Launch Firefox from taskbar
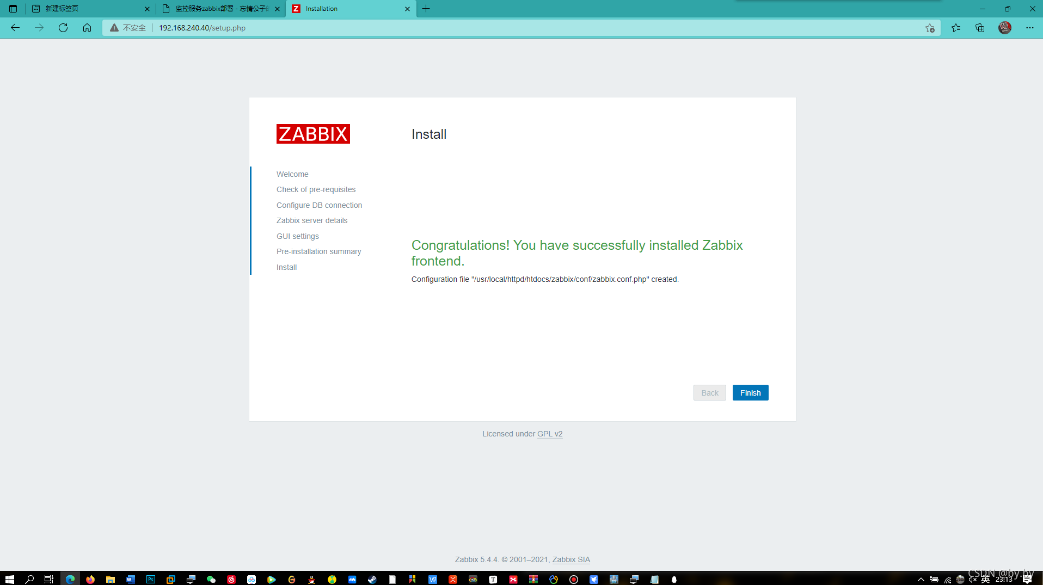The height and width of the screenshot is (585, 1043). [90, 580]
